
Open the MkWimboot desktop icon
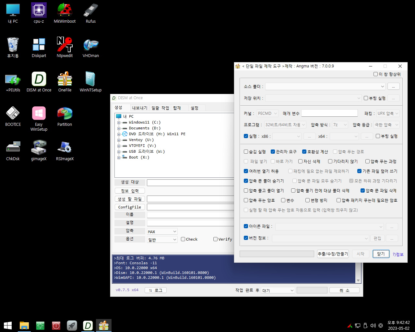(x=65, y=13)
